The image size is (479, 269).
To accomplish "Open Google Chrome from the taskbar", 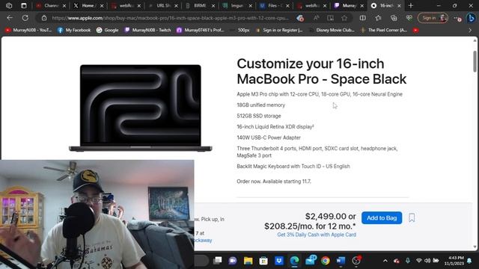I will (326, 261).
